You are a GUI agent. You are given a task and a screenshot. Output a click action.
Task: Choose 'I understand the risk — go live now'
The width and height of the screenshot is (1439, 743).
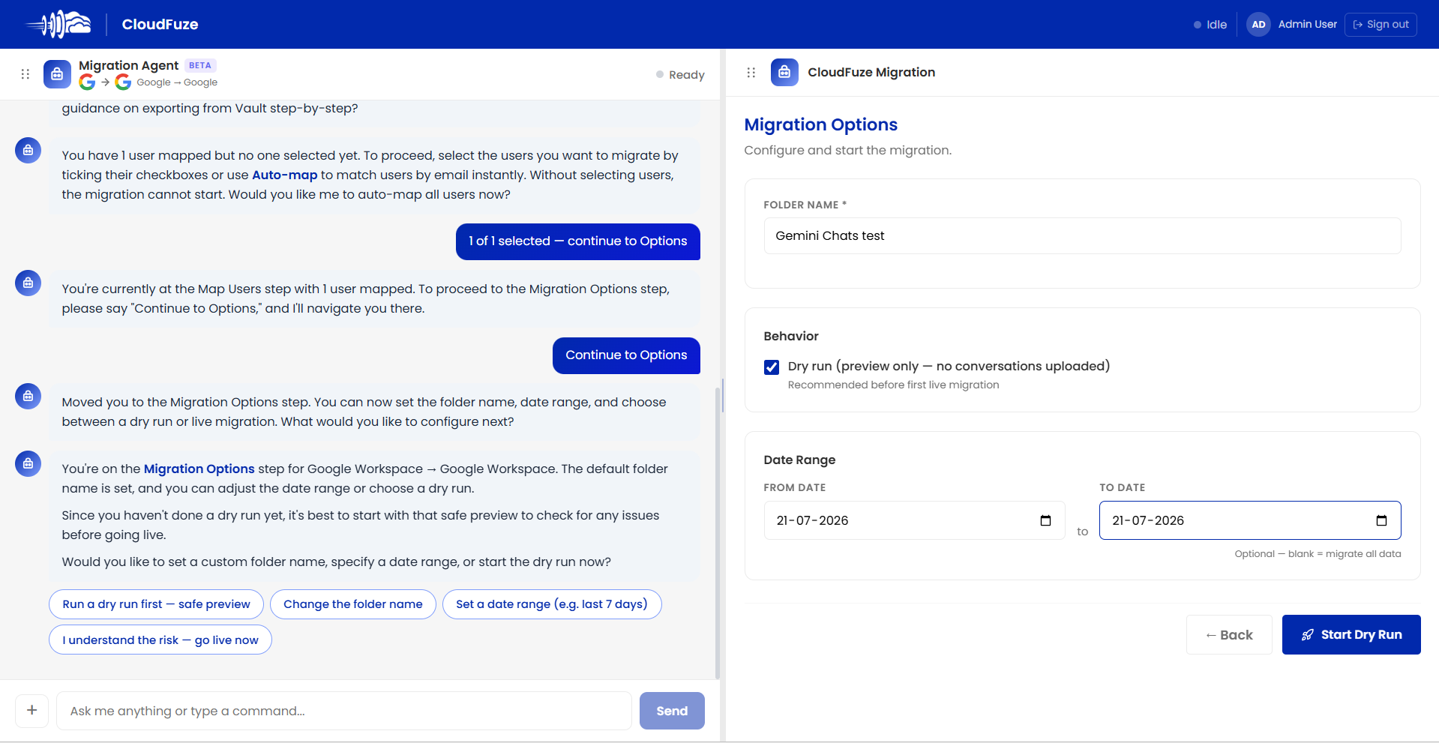pyautogui.click(x=160, y=640)
